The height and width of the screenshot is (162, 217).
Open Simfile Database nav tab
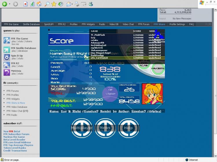point(31,24)
